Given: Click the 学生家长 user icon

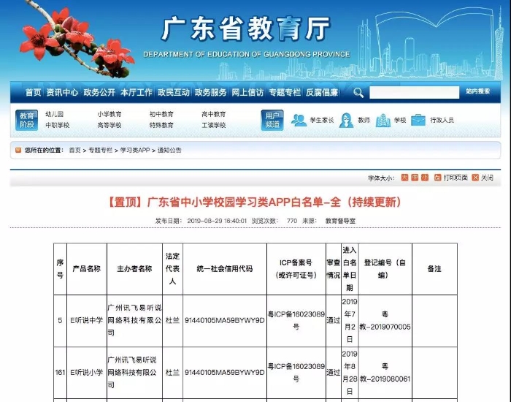Looking at the screenshot, I should pyautogui.click(x=299, y=121).
